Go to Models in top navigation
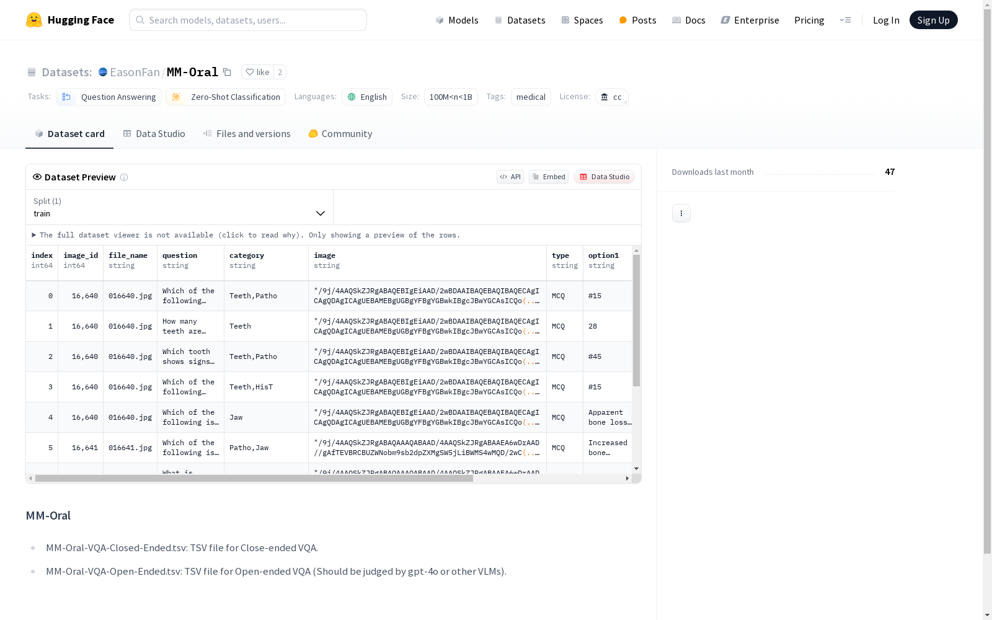Screen dimensions: 992x620 [x=457, y=20]
